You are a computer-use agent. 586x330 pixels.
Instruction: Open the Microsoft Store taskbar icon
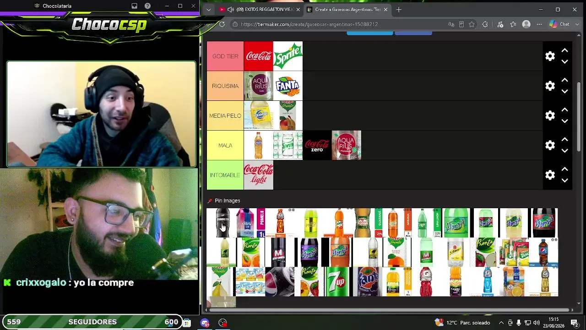[187, 323]
